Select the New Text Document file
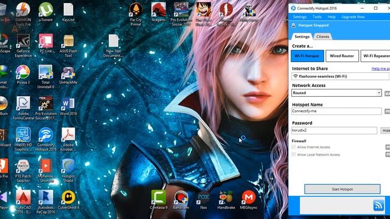 (x=113, y=46)
